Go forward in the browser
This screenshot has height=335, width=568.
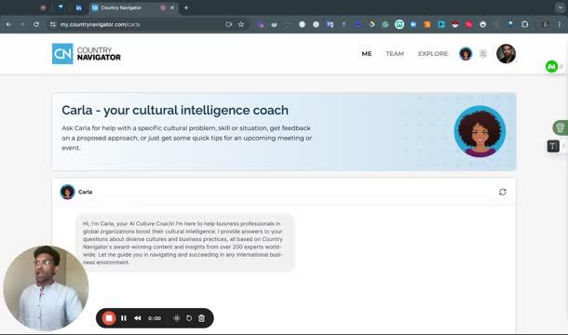[x=22, y=24]
